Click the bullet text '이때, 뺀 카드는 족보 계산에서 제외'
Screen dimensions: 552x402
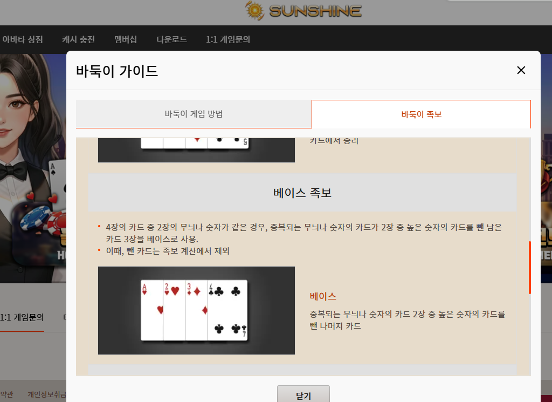[168, 251]
